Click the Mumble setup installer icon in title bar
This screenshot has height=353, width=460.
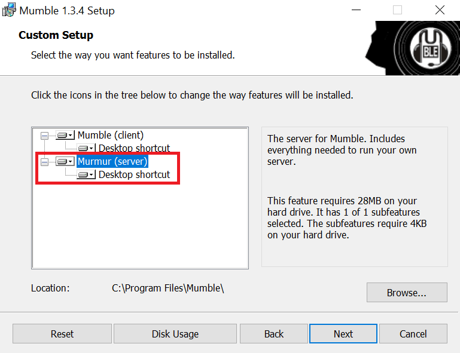pyautogui.click(x=9, y=10)
